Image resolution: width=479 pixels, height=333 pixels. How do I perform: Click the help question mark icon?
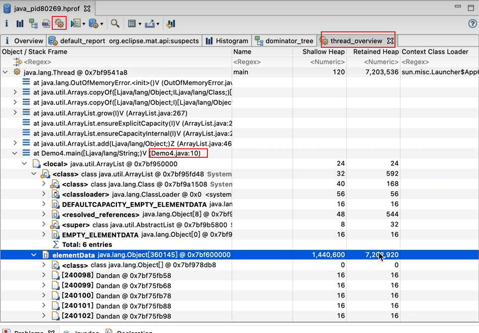pyautogui.click(x=473, y=23)
